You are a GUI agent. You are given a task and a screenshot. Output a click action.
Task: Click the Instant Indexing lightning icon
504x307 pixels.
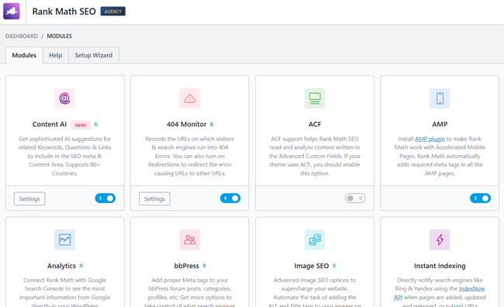coord(440,240)
